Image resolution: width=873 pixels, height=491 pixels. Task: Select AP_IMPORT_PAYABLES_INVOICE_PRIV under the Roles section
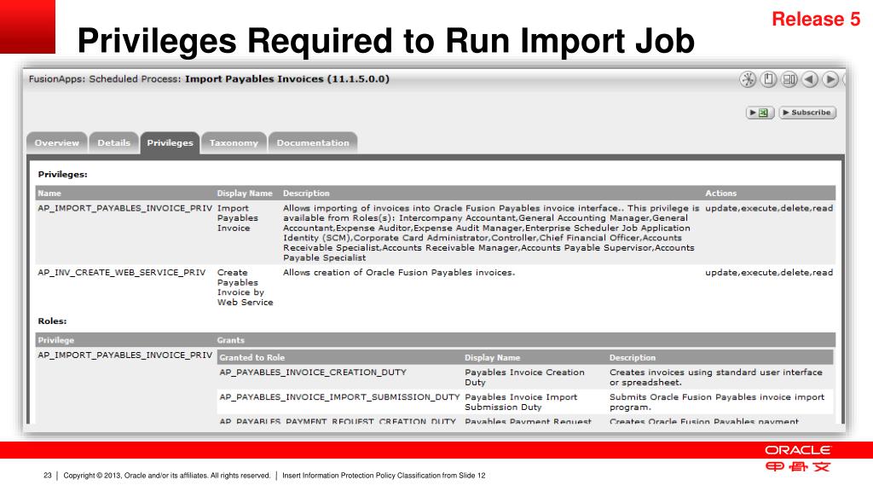[x=125, y=355]
